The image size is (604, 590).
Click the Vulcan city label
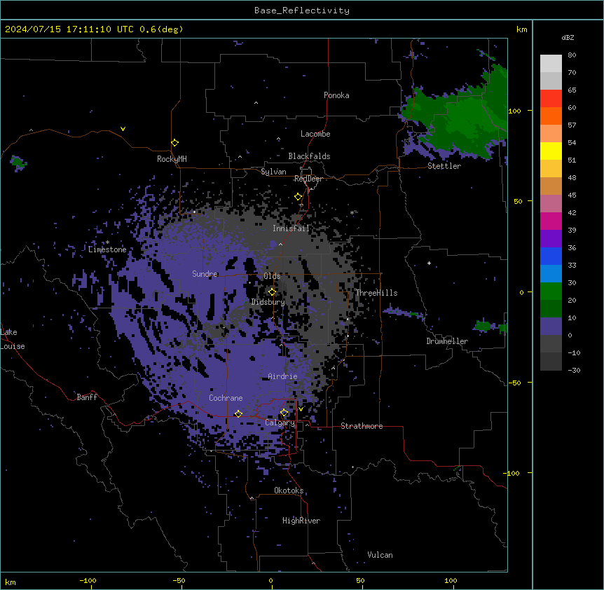(x=380, y=555)
